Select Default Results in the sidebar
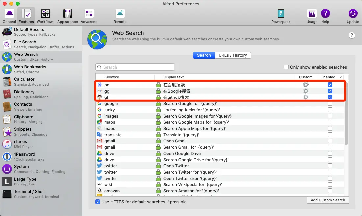Screen dimensions: 362x216 (41, 32)
